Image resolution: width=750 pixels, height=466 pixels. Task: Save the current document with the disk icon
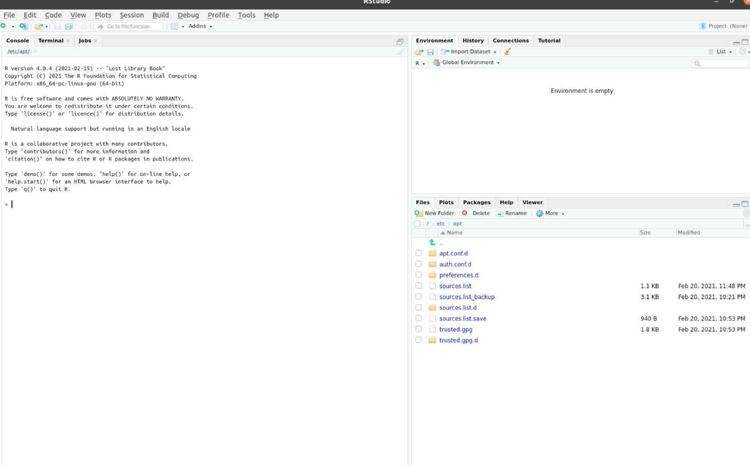58,26
